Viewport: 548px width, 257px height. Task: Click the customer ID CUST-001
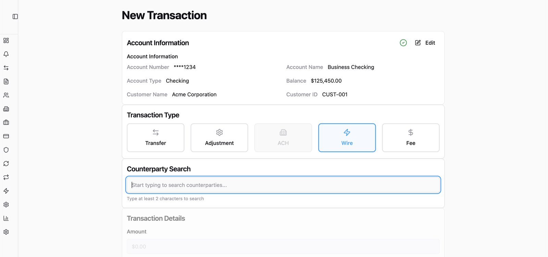335,94
